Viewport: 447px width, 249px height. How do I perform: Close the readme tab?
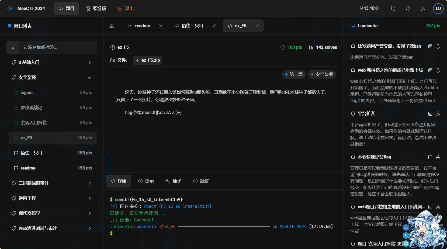161,26
